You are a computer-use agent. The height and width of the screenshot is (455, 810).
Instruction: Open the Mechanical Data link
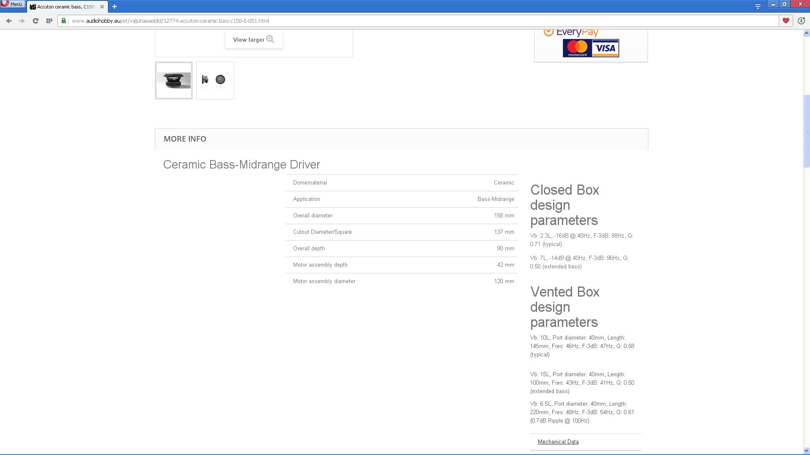tap(558, 442)
